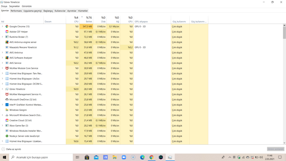Click the Creative Cloud (32 bit) icon
Image resolution: width=286 pixels, height=161 pixels.
coord(7,120)
